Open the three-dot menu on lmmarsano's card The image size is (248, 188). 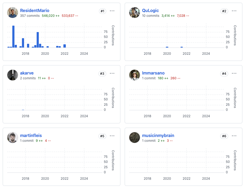[234, 73]
